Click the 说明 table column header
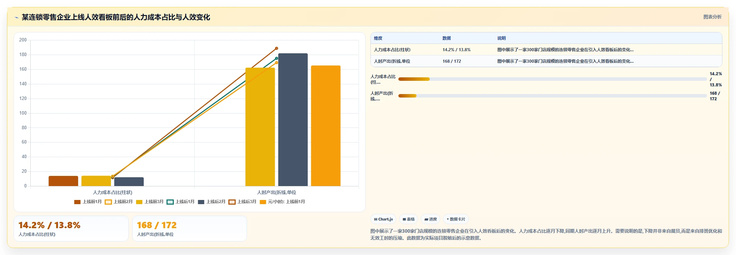This screenshot has width=736, height=255. point(502,38)
